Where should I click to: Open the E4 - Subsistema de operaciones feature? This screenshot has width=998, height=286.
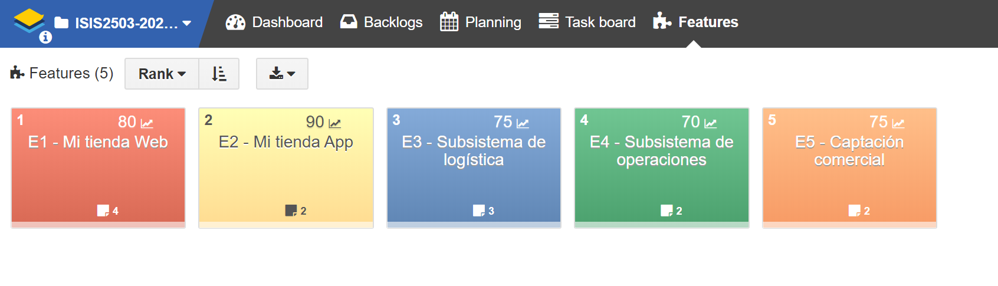[x=662, y=167]
